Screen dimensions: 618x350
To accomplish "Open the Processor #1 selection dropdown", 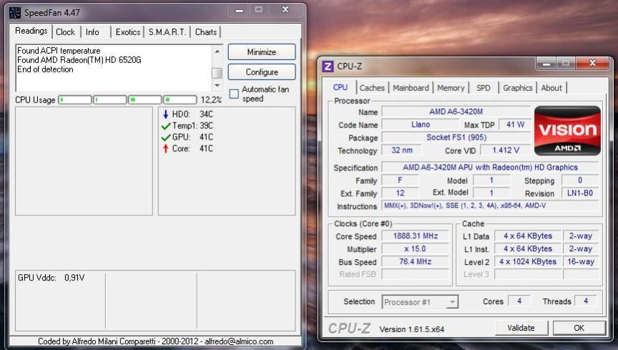I will tap(451, 302).
